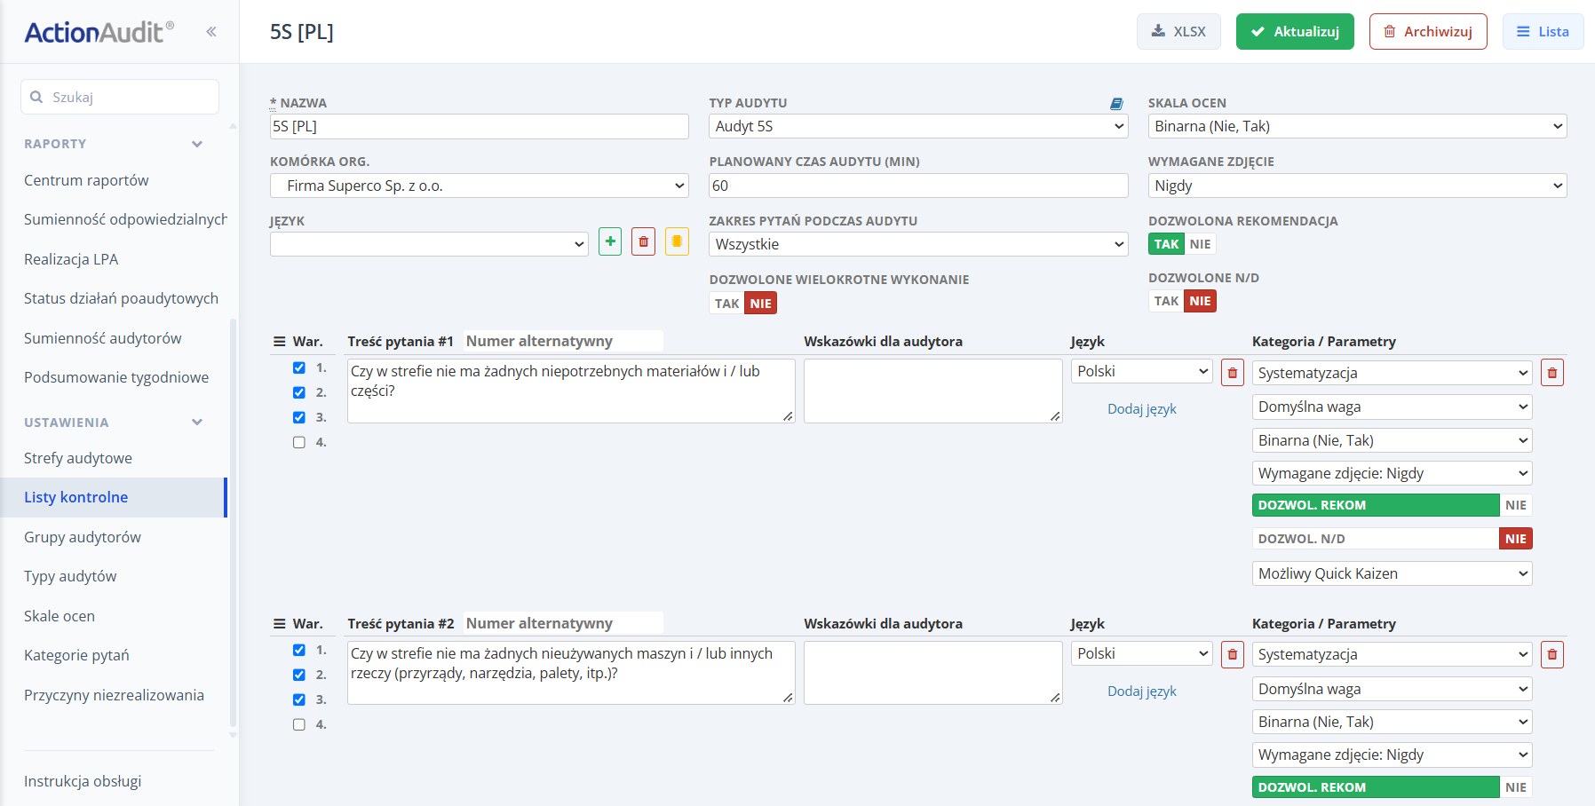Delete Polski language of question #1

coord(1233,373)
